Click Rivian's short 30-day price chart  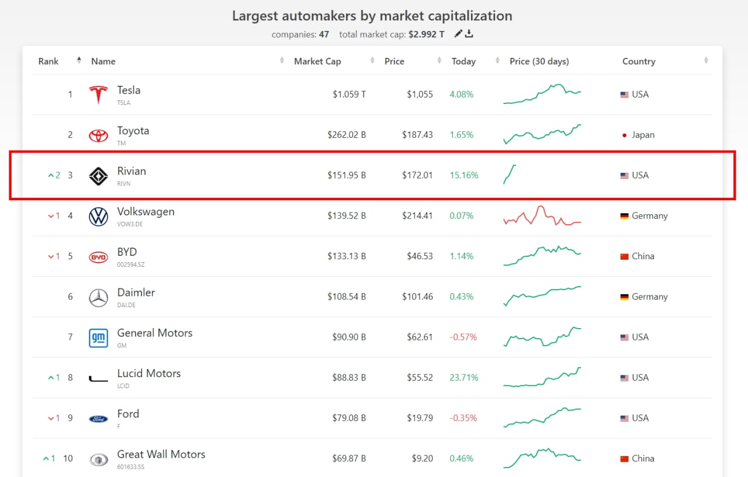(x=510, y=175)
